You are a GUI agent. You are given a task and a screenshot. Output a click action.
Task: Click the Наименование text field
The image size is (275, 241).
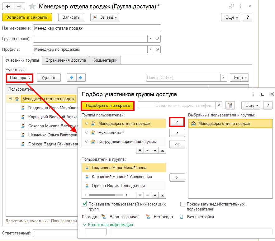pos(97,28)
